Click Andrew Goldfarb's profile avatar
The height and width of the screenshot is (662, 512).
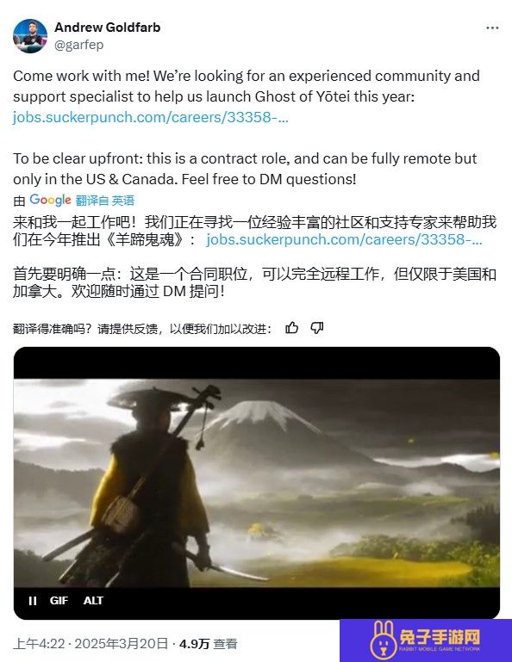tap(30, 36)
